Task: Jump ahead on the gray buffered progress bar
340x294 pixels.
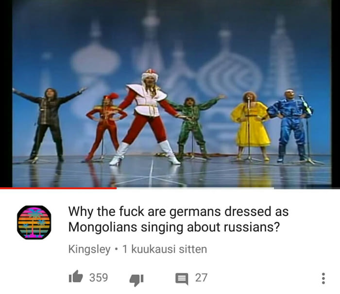Action: point(195,188)
